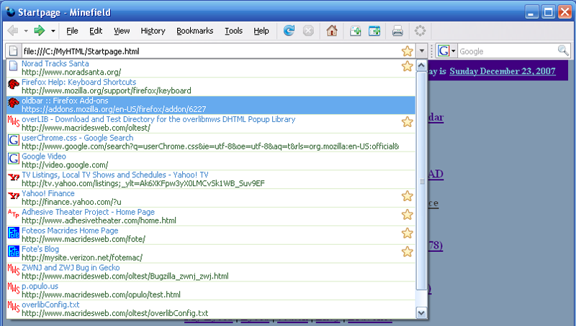Screen dimensions: 576x326
Task: Reload the page with the Reload icon
Action: pyautogui.click(x=289, y=31)
